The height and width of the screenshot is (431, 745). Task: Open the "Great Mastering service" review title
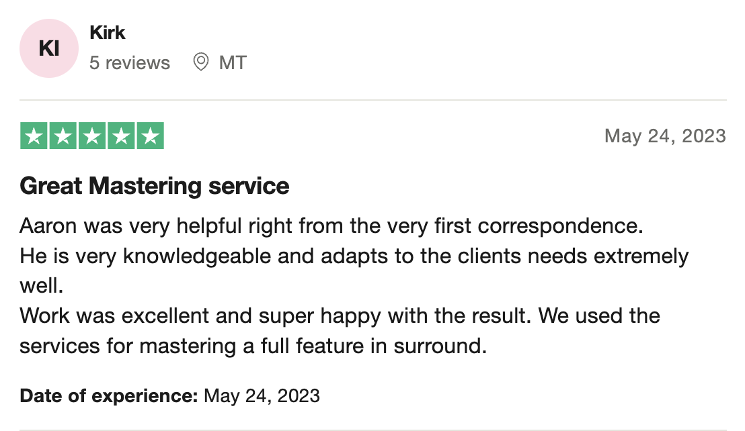pyautogui.click(x=155, y=185)
